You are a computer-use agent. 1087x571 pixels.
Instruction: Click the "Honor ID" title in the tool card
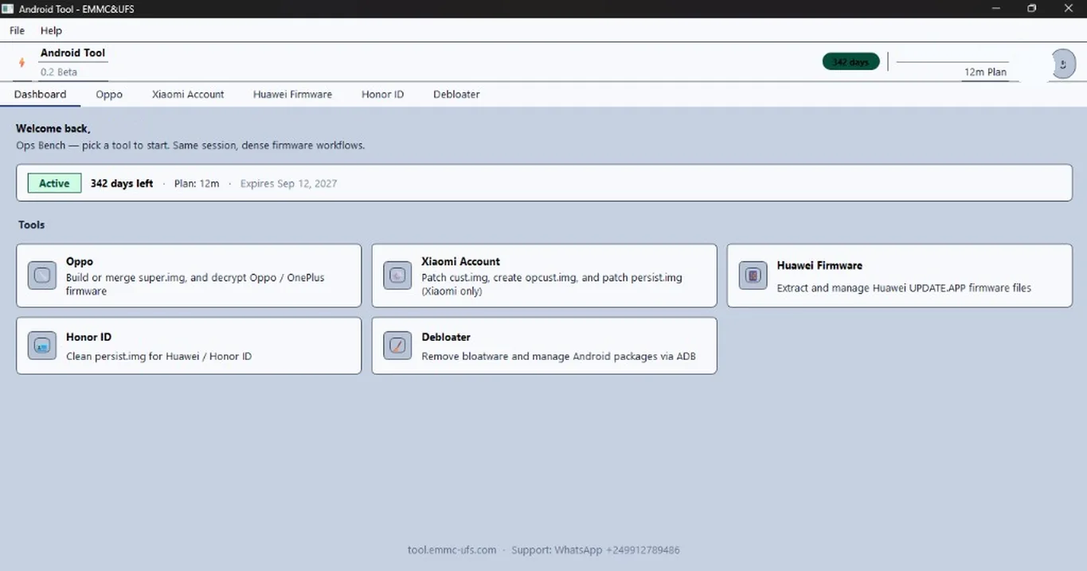pos(88,337)
